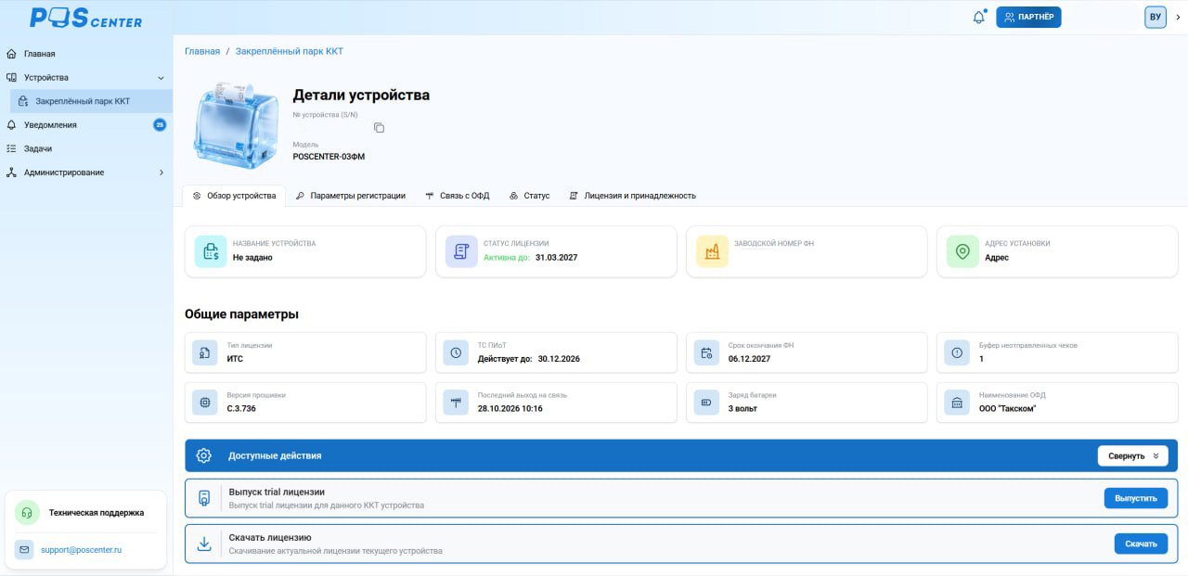Click the firmware version С.3.736

click(241, 408)
